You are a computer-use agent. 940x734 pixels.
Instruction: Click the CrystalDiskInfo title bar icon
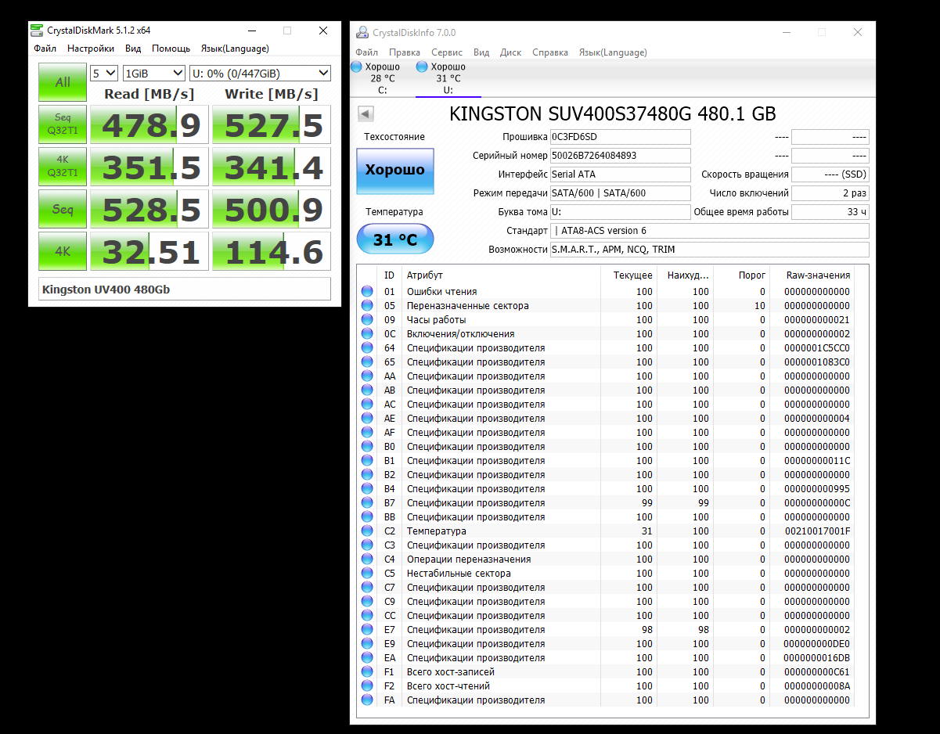pyautogui.click(x=362, y=33)
